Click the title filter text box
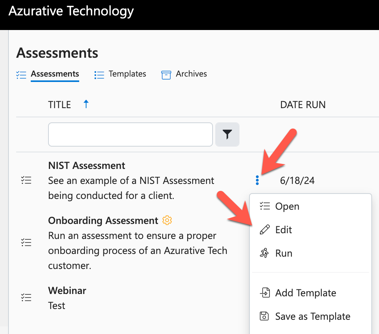 click(131, 134)
